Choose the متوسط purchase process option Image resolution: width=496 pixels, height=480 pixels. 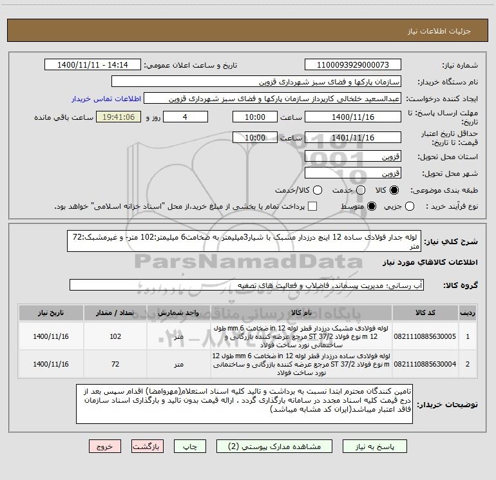point(372,206)
